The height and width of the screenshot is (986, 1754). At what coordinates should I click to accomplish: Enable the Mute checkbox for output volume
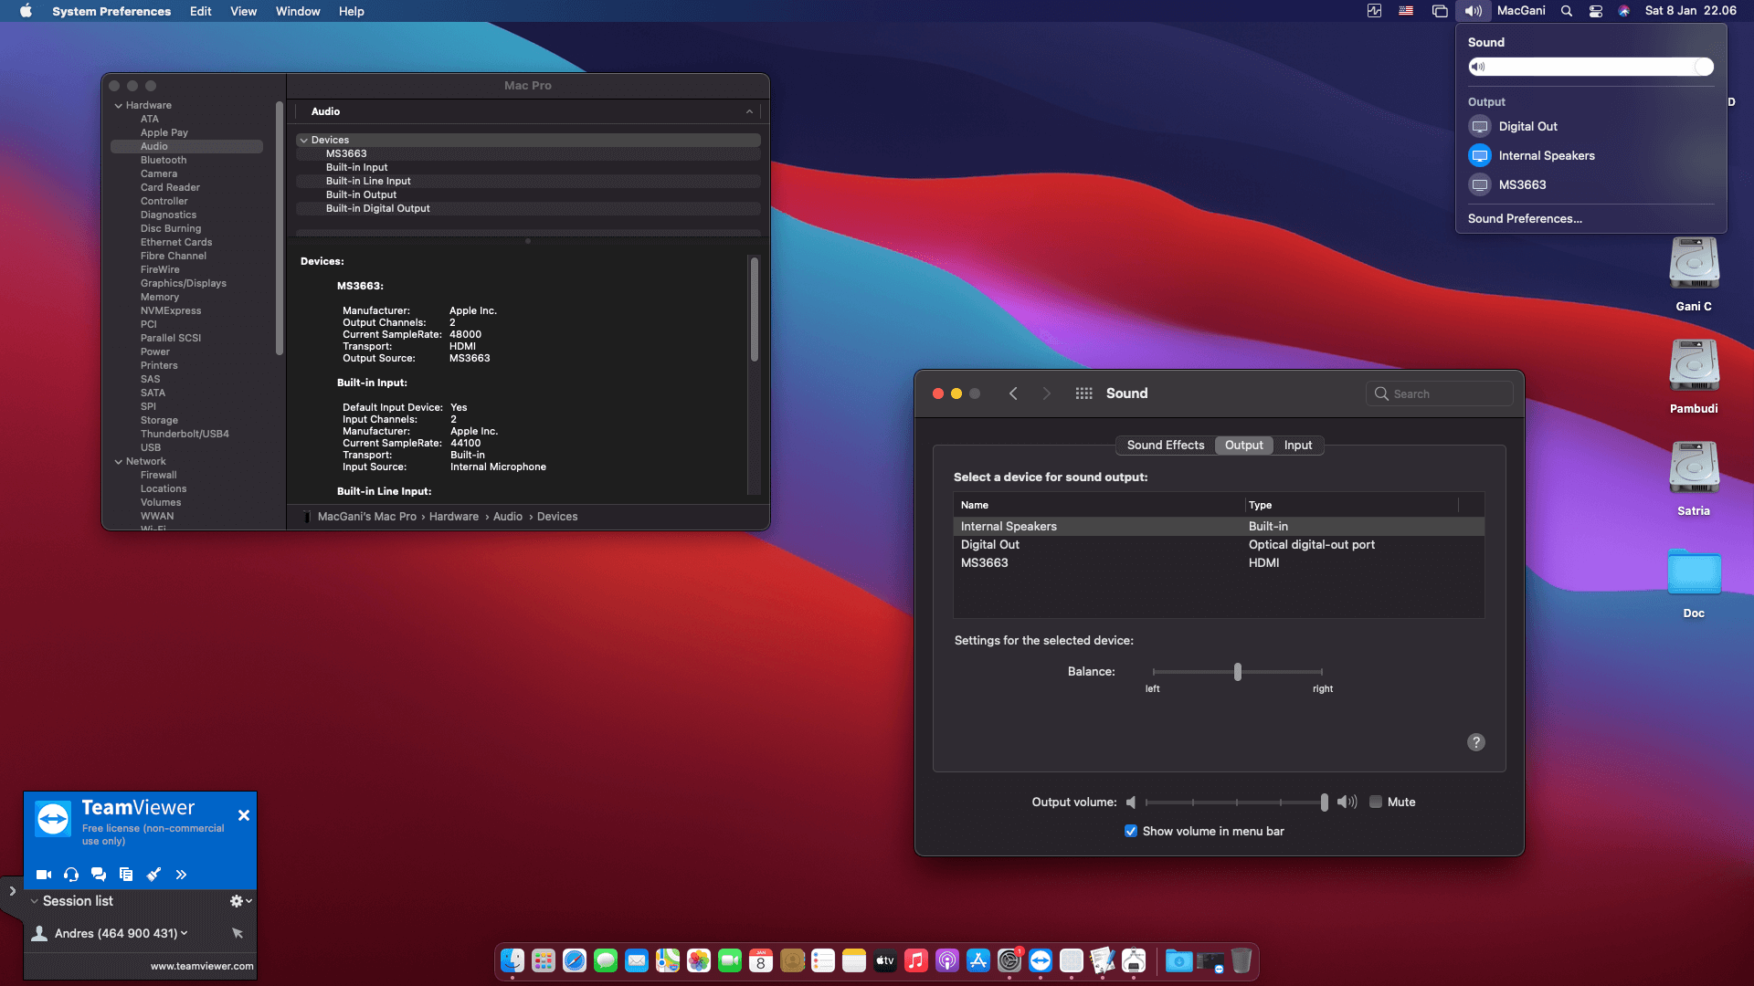(x=1375, y=802)
